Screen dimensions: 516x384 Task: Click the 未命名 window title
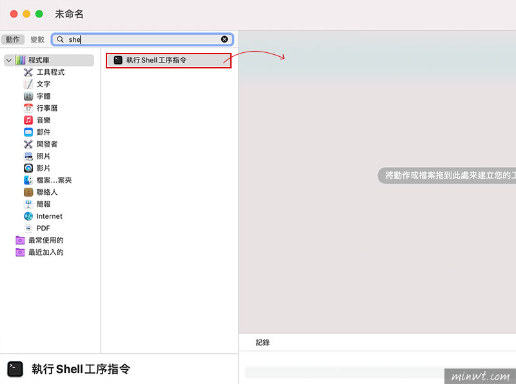tap(69, 14)
